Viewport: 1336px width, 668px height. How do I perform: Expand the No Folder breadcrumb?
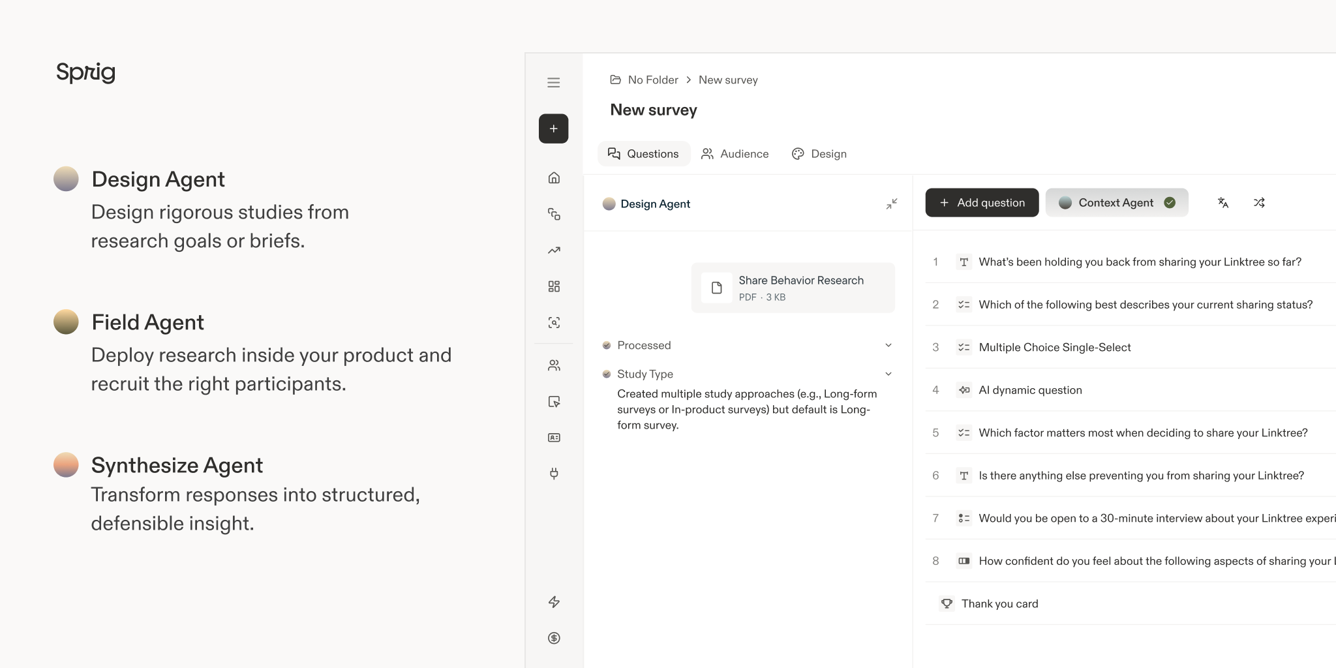652,79
